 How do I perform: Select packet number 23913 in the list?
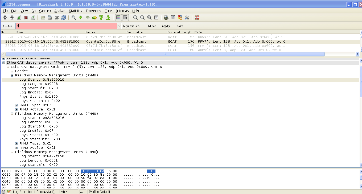[180, 46]
